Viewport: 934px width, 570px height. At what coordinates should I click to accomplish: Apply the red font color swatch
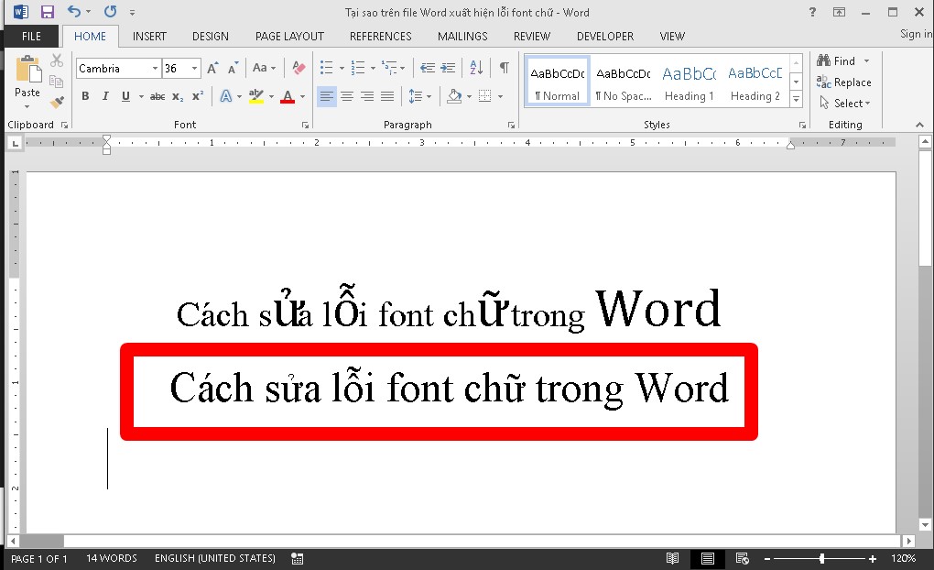click(288, 96)
